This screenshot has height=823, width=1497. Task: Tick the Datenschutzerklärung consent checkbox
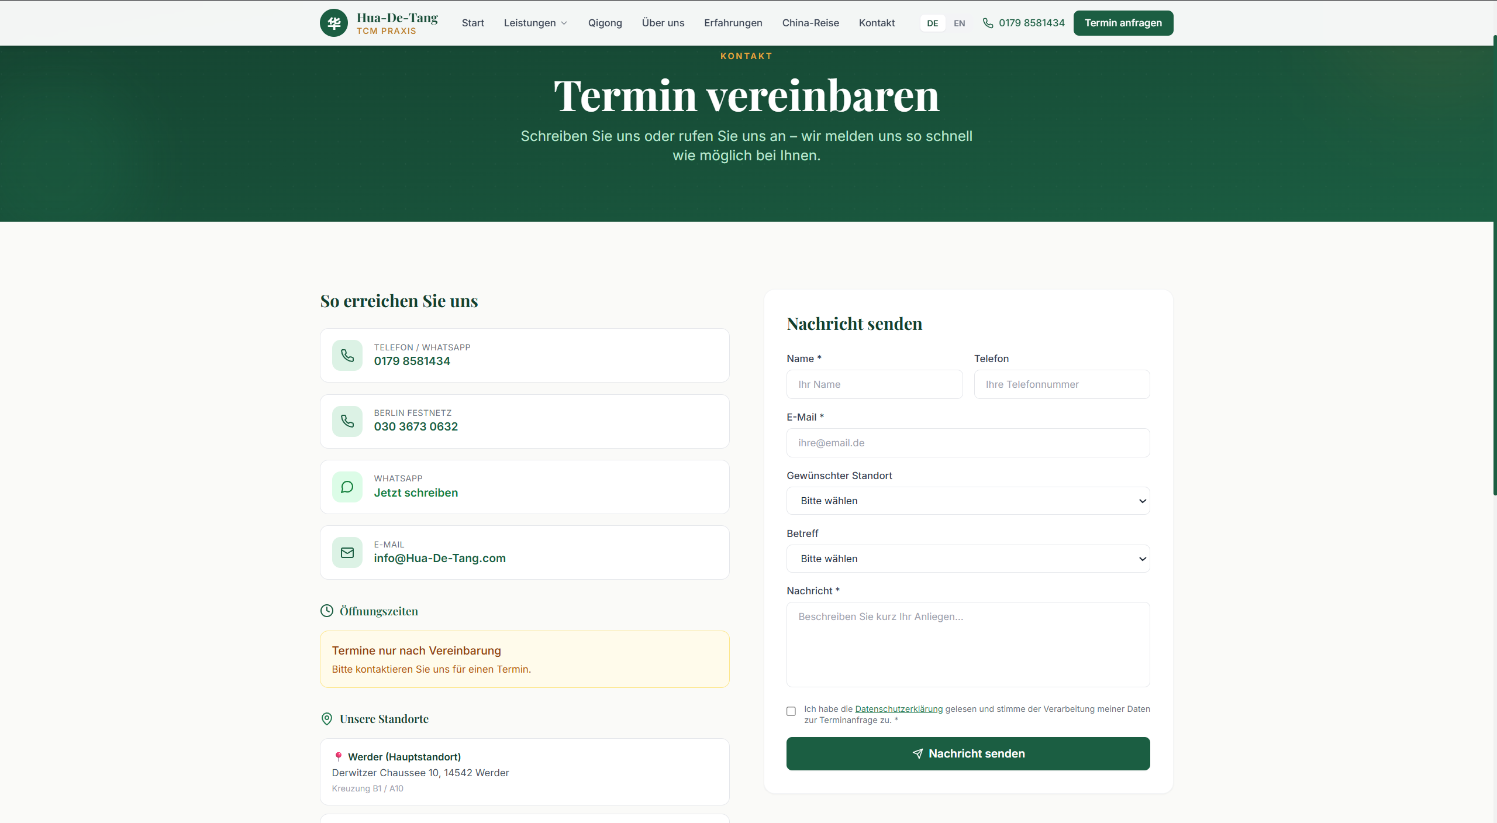tap(791, 711)
